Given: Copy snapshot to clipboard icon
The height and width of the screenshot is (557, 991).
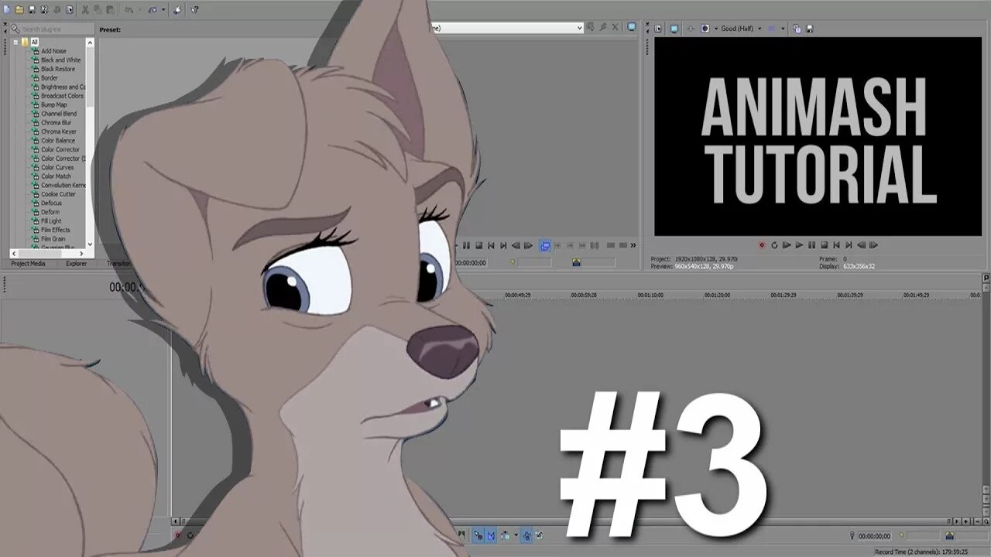Looking at the screenshot, I should click(797, 29).
